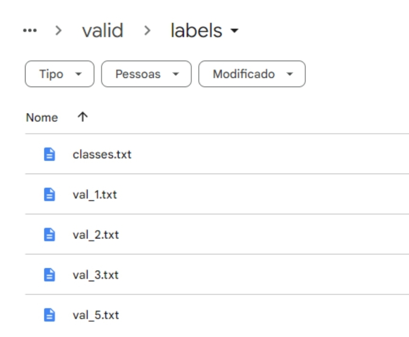Click the ascending sort arrow beside Nome
The height and width of the screenshot is (337, 409).
82,117
